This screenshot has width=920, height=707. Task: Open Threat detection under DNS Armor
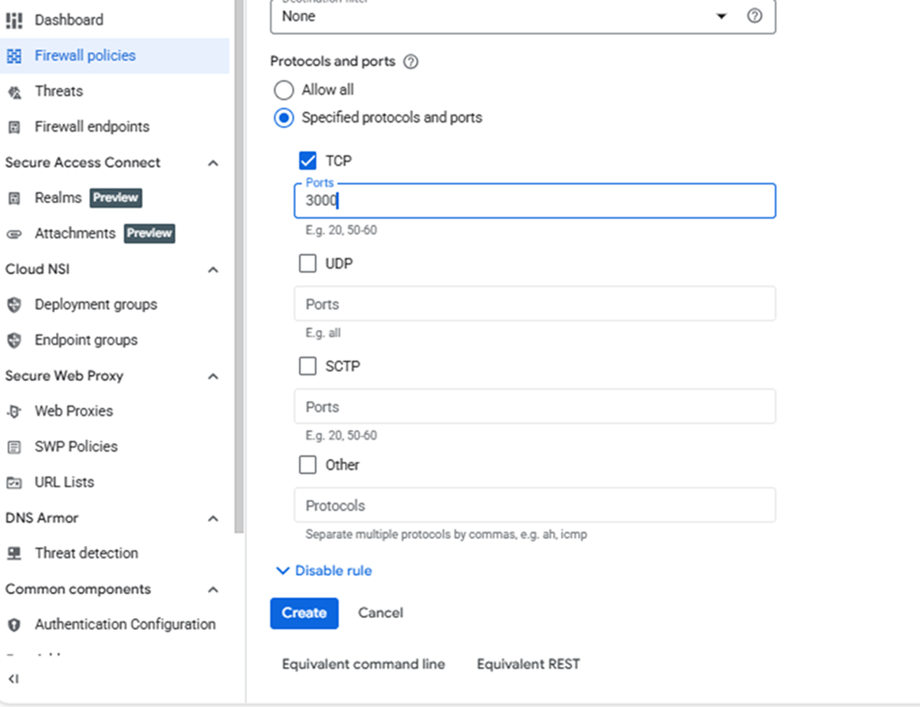pyautogui.click(x=14, y=553)
